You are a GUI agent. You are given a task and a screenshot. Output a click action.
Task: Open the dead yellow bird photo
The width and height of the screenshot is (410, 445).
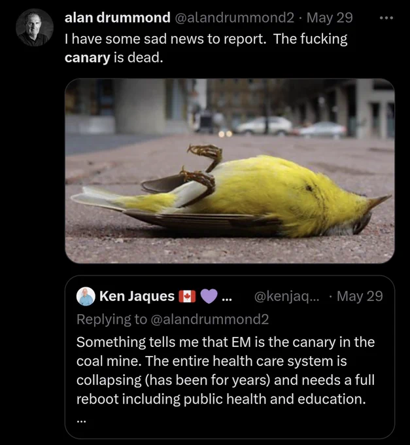230,171
